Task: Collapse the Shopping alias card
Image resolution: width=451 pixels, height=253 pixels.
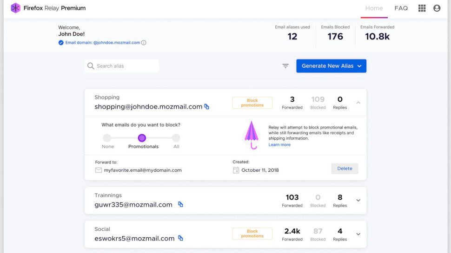Action: coord(358,103)
